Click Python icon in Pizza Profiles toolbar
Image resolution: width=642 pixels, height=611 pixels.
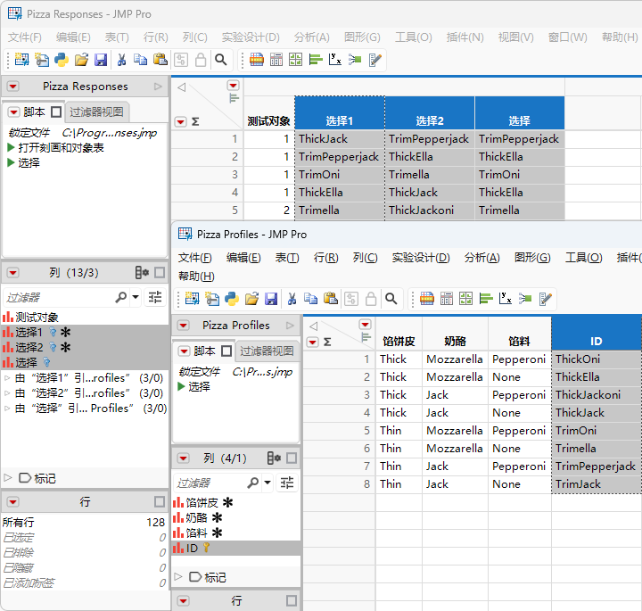click(232, 299)
